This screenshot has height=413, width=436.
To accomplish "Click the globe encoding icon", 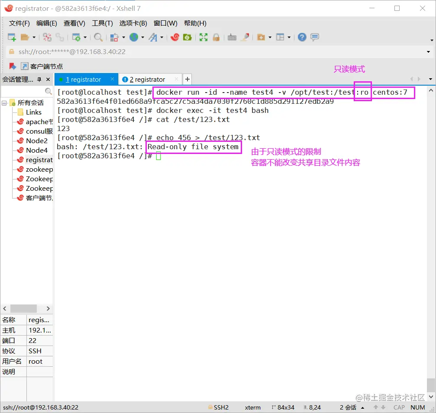I will click(x=134, y=37).
